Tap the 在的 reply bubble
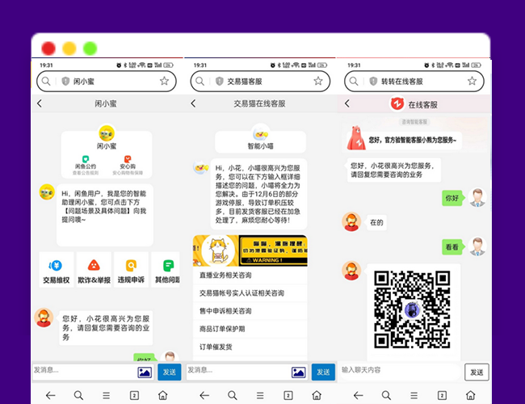 376,223
